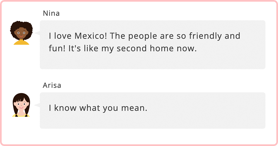Click Arisa's smiling face in avatar
Screen dimensions: 278x146
tap(21, 105)
